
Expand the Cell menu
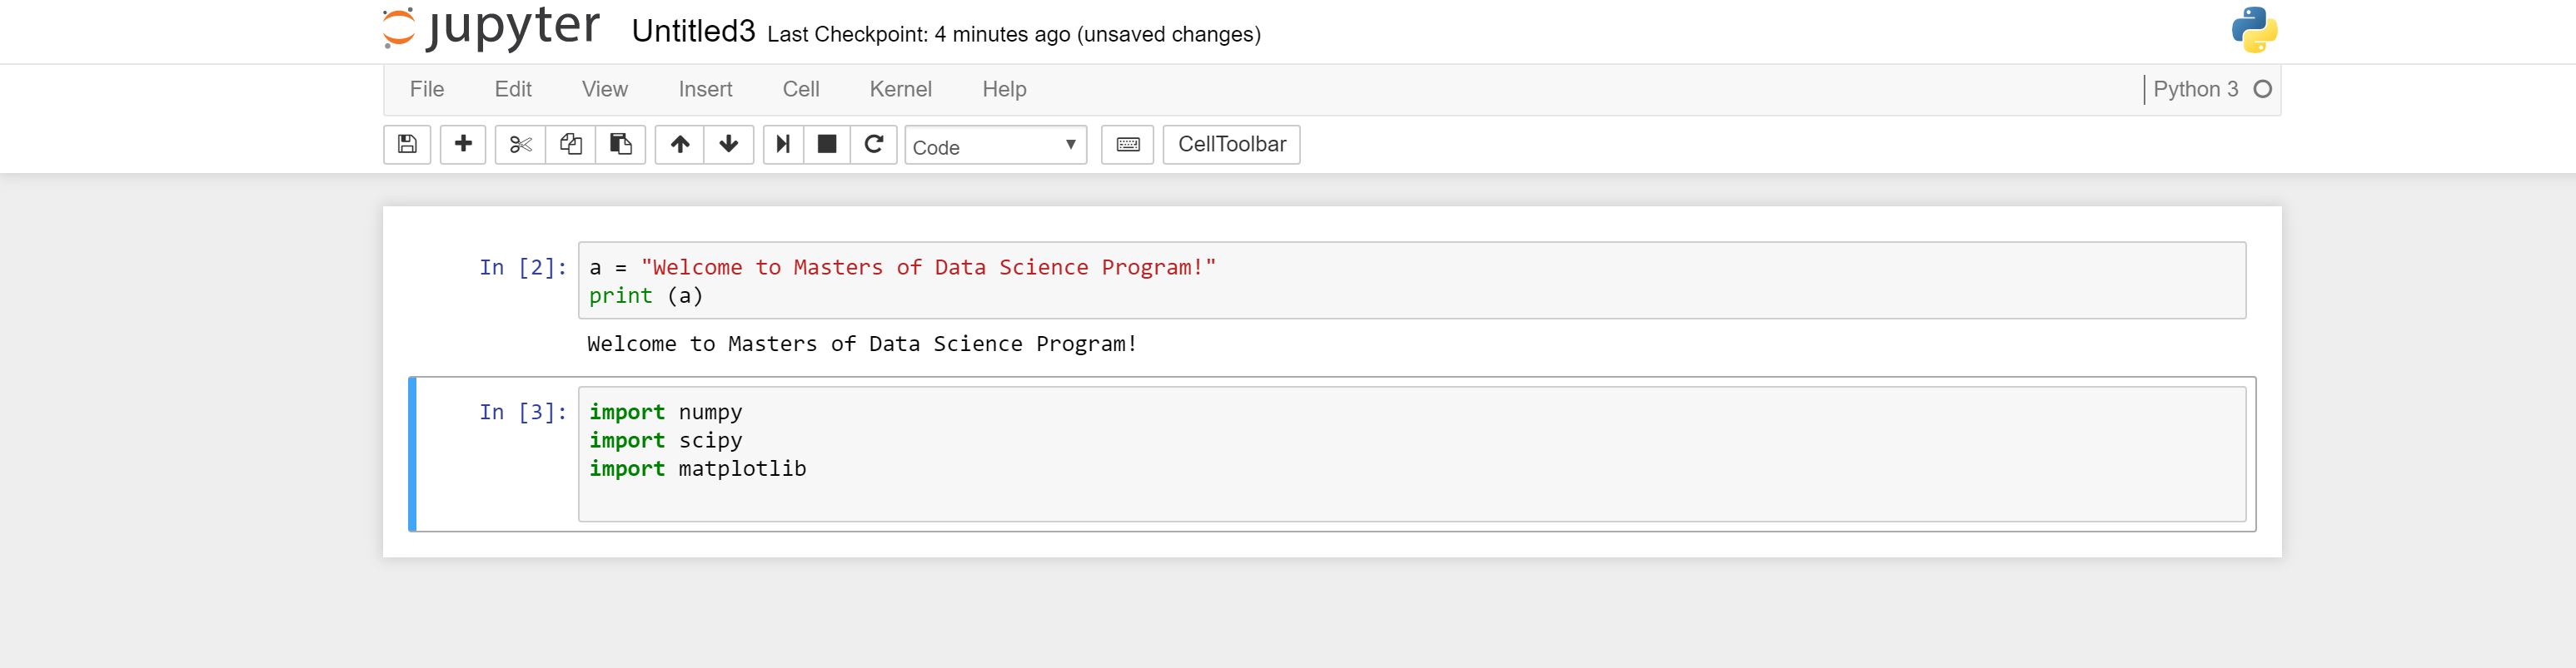801,89
